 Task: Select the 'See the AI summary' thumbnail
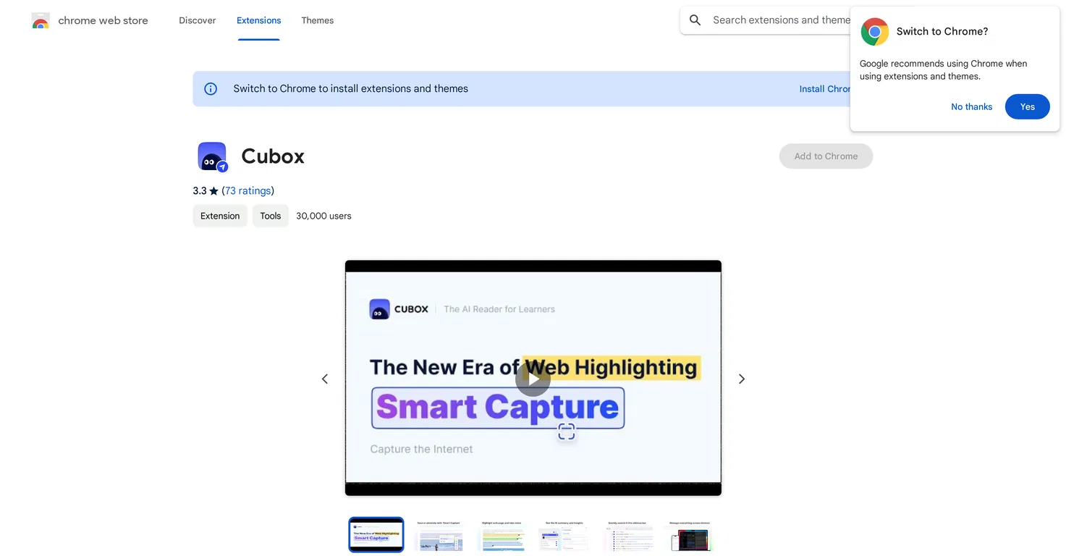564,536
